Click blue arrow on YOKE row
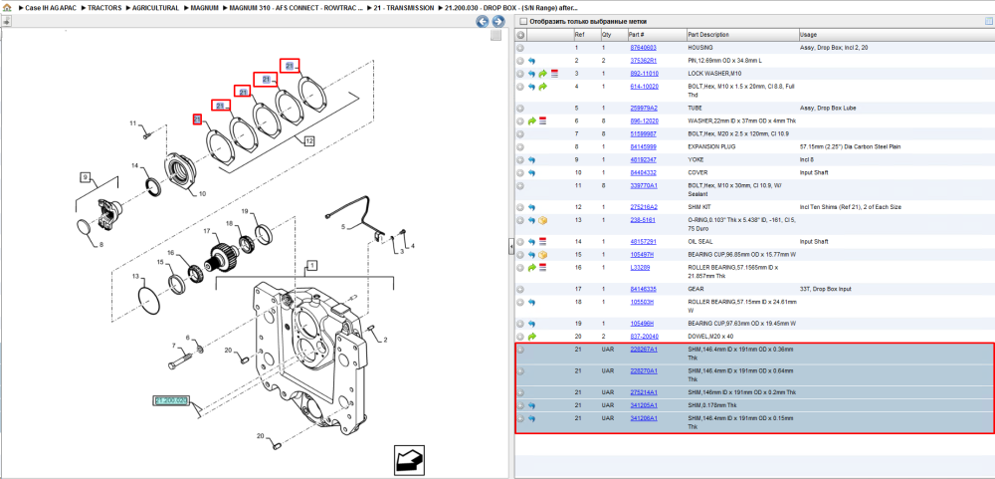This screenshot has width=995, height=479. click(x=531, y=159)
